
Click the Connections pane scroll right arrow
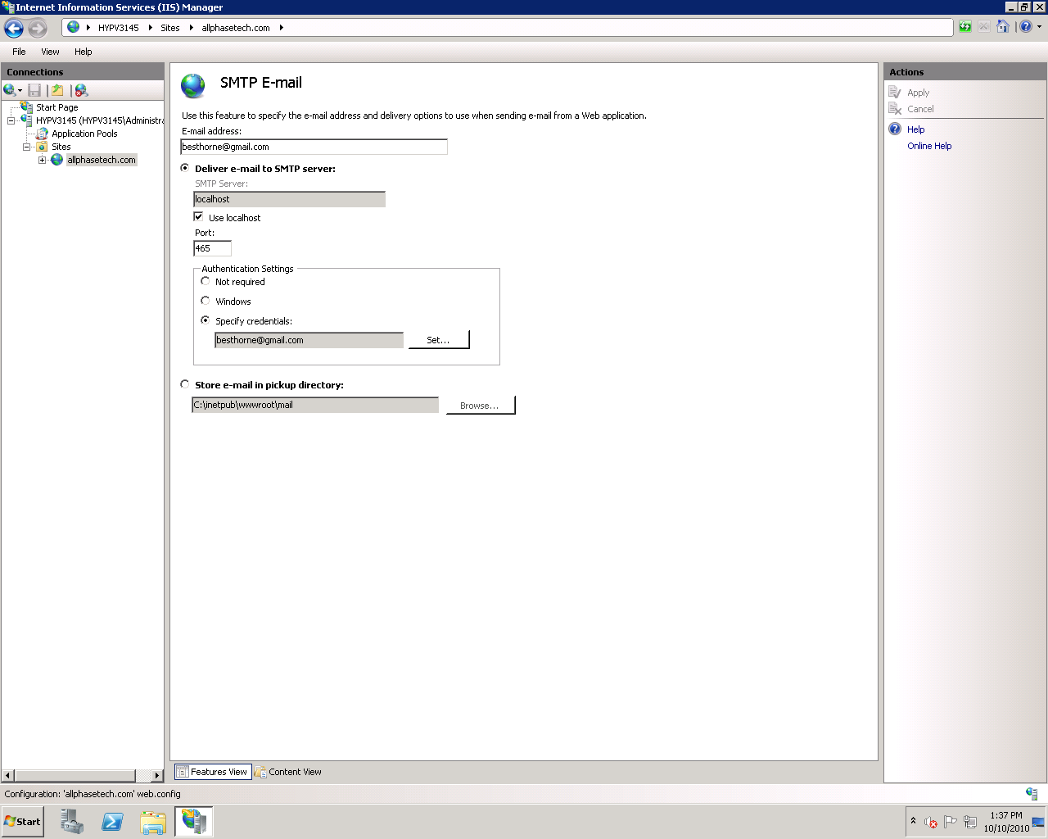tap(157, 775)
